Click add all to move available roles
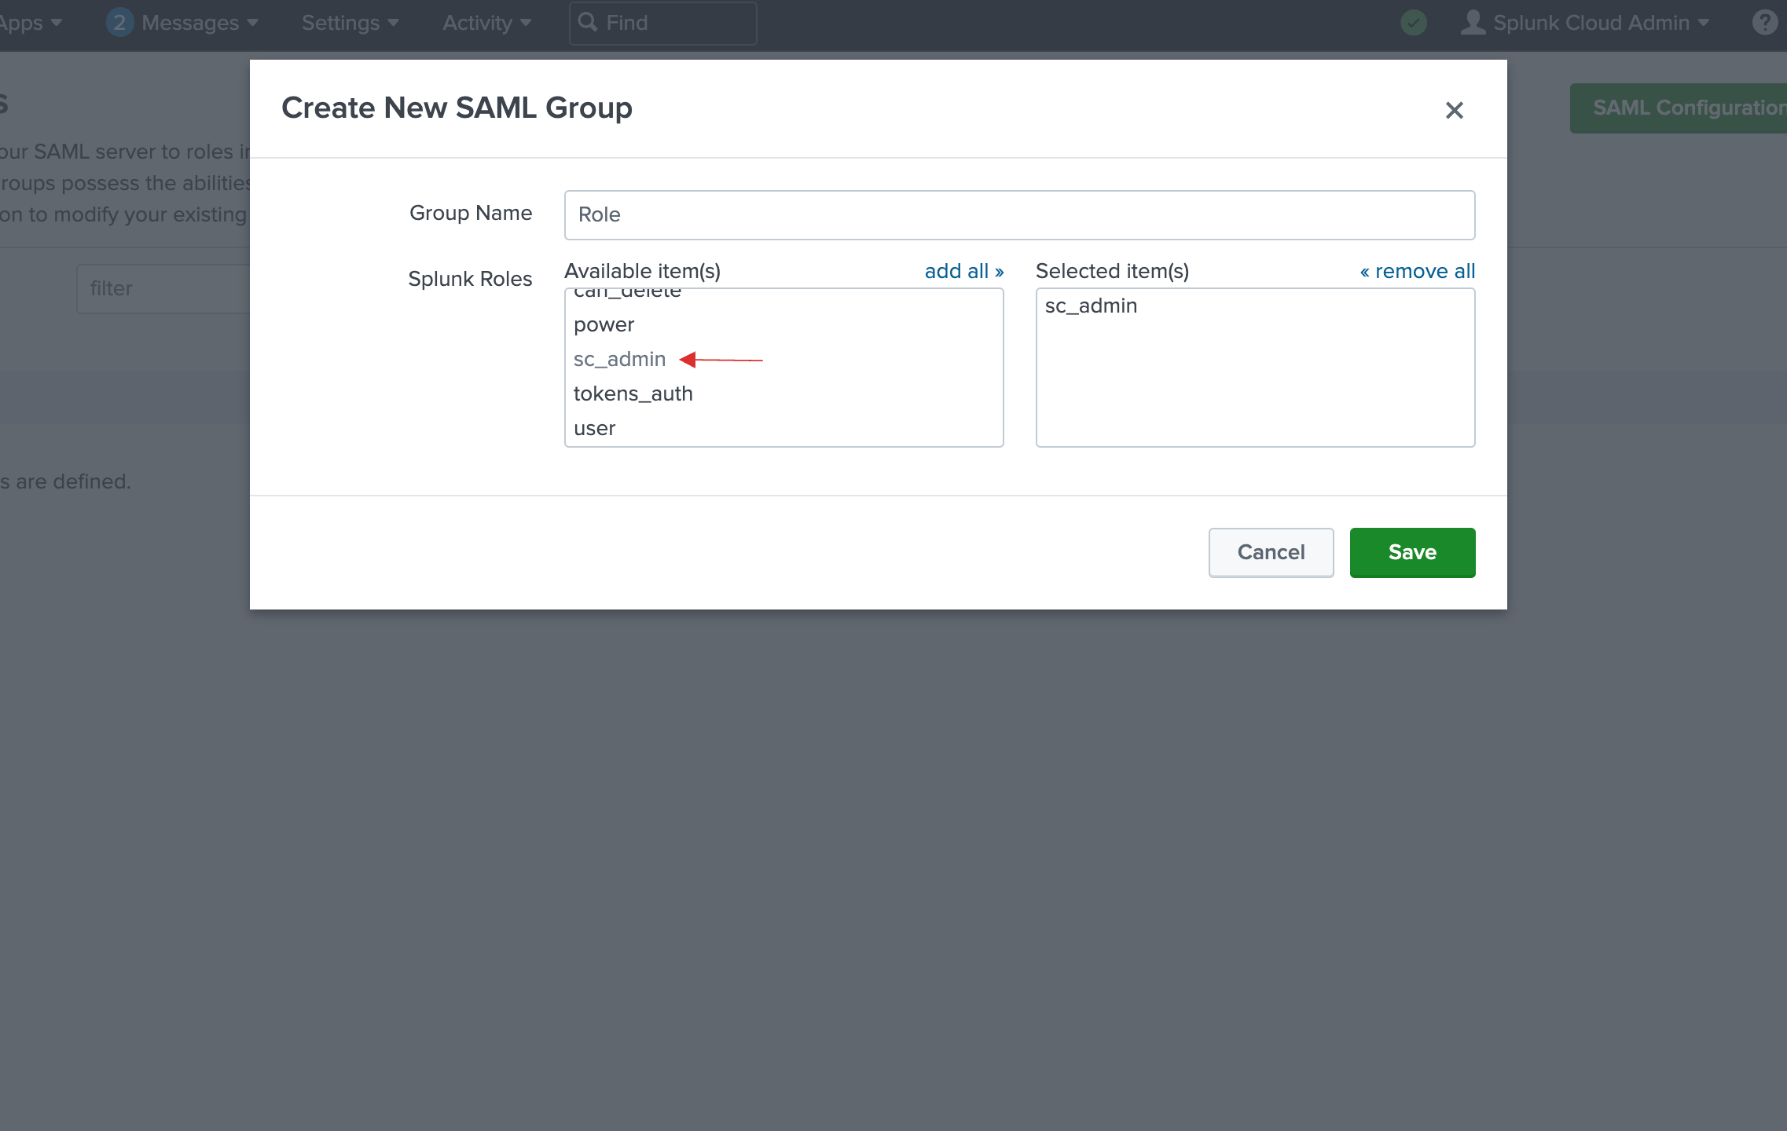The width and height of the screenshot is (1787, 1131). (x=963, y=269)
